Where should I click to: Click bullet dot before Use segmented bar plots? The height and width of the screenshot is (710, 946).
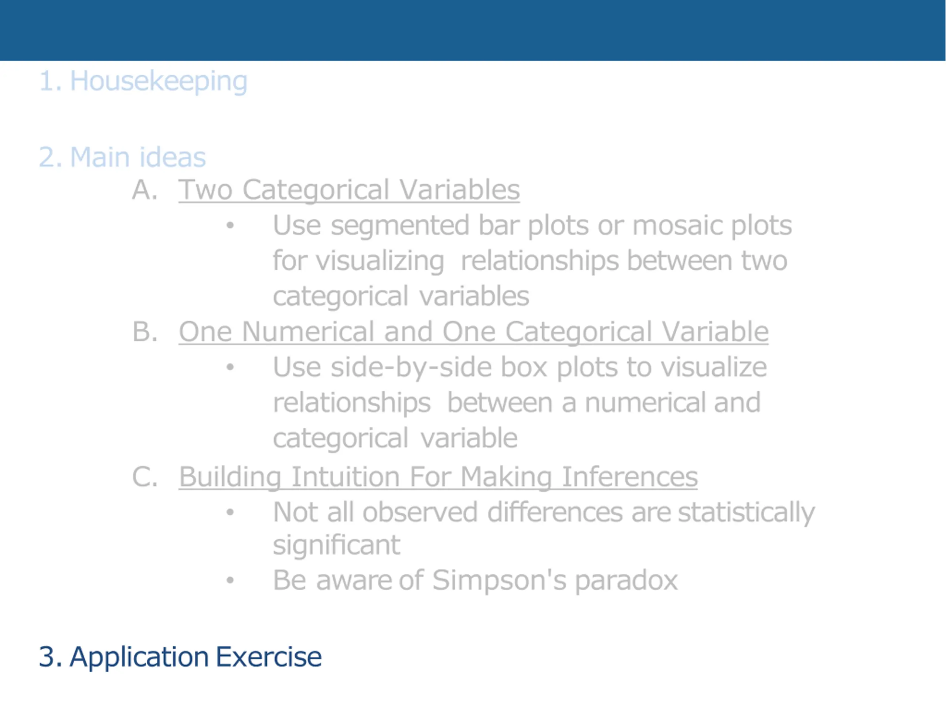point(230,225)
